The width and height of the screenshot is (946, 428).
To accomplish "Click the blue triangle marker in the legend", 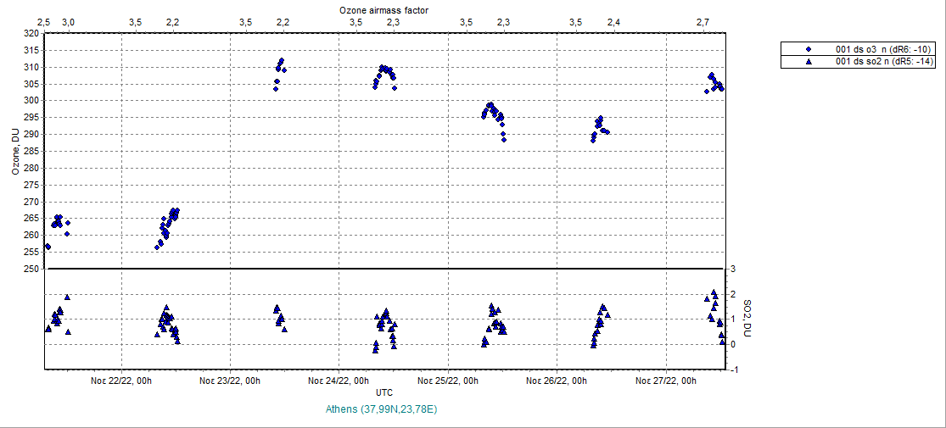I will click(x=809, y=61).
